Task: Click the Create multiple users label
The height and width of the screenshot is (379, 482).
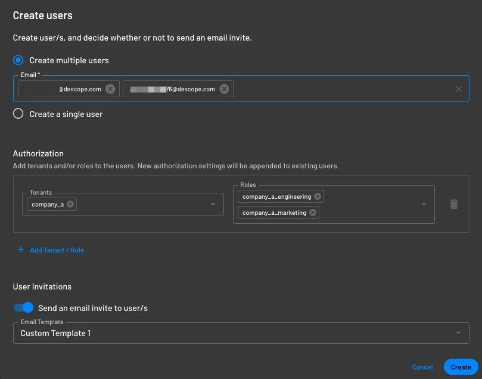Action: [69, 60]
